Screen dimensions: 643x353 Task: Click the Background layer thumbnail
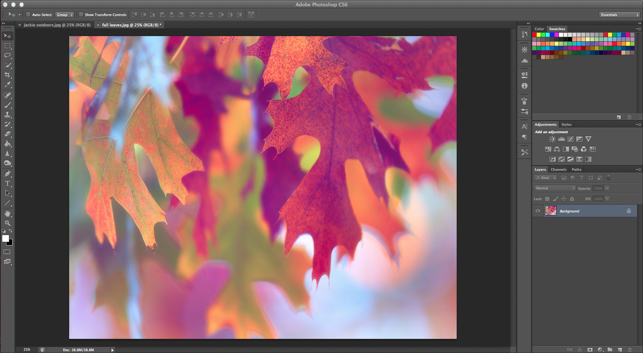point(550,211)
